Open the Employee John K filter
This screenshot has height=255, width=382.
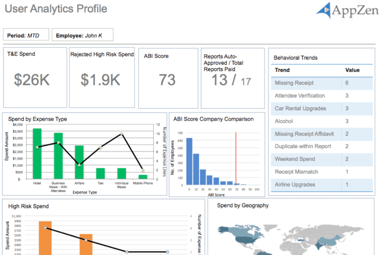[x=83, y=34]
